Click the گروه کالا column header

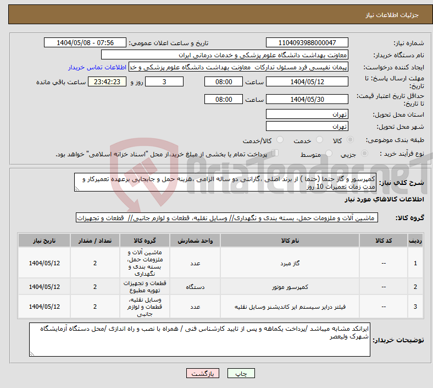point(145,241)
